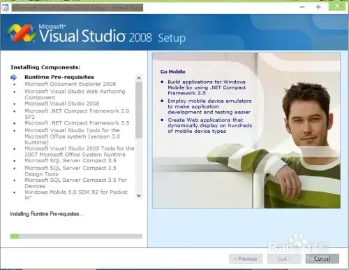
Task: Select Visual Studio 2005 Tools for 2007 Office
Action: point(80,152)
